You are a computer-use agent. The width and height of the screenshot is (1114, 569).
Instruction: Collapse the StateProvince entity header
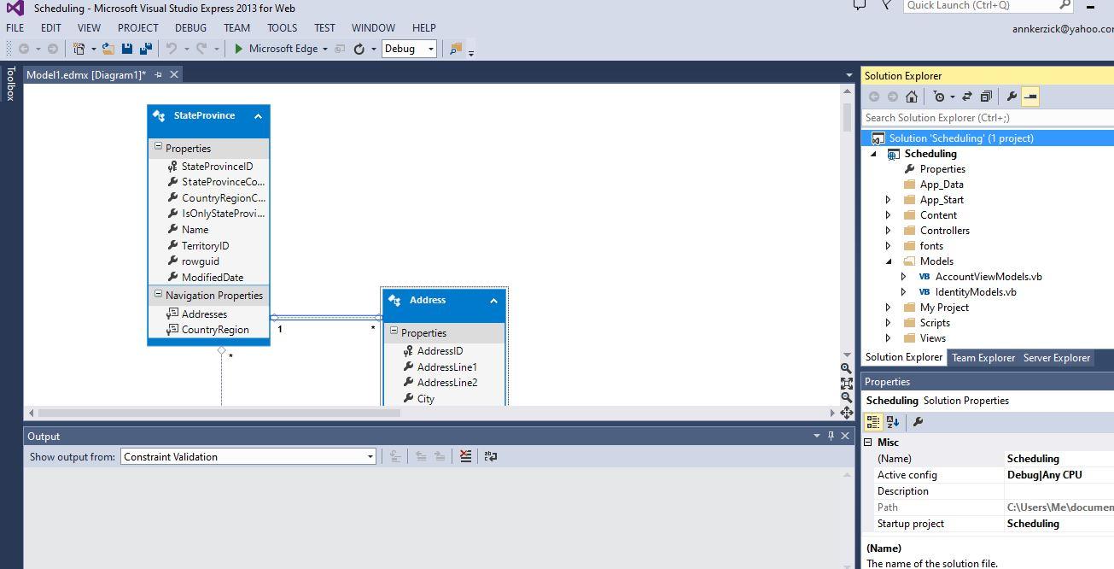coord(259,116)
